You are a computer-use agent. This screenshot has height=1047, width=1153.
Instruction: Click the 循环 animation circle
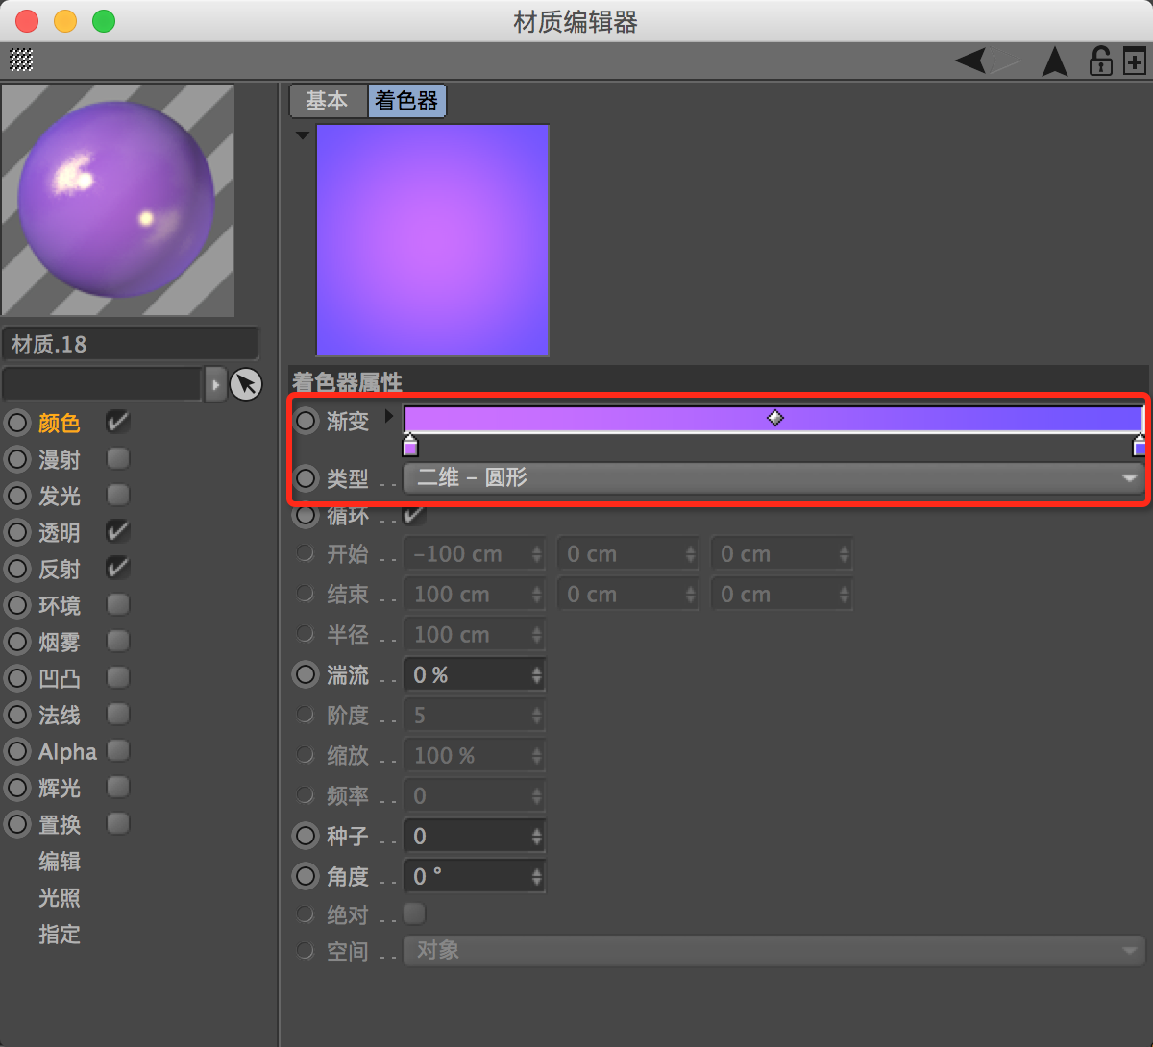306,515
